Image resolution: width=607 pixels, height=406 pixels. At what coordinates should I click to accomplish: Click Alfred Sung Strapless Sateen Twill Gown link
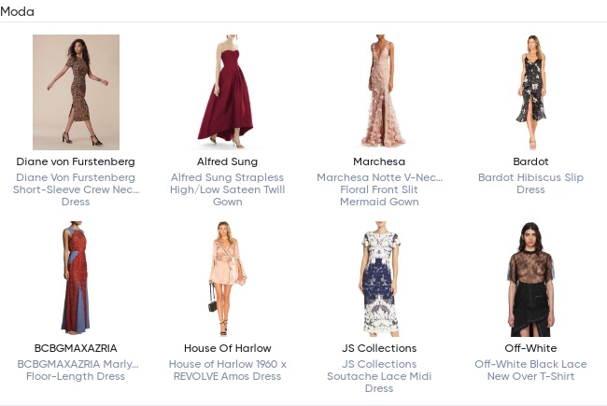227,189
